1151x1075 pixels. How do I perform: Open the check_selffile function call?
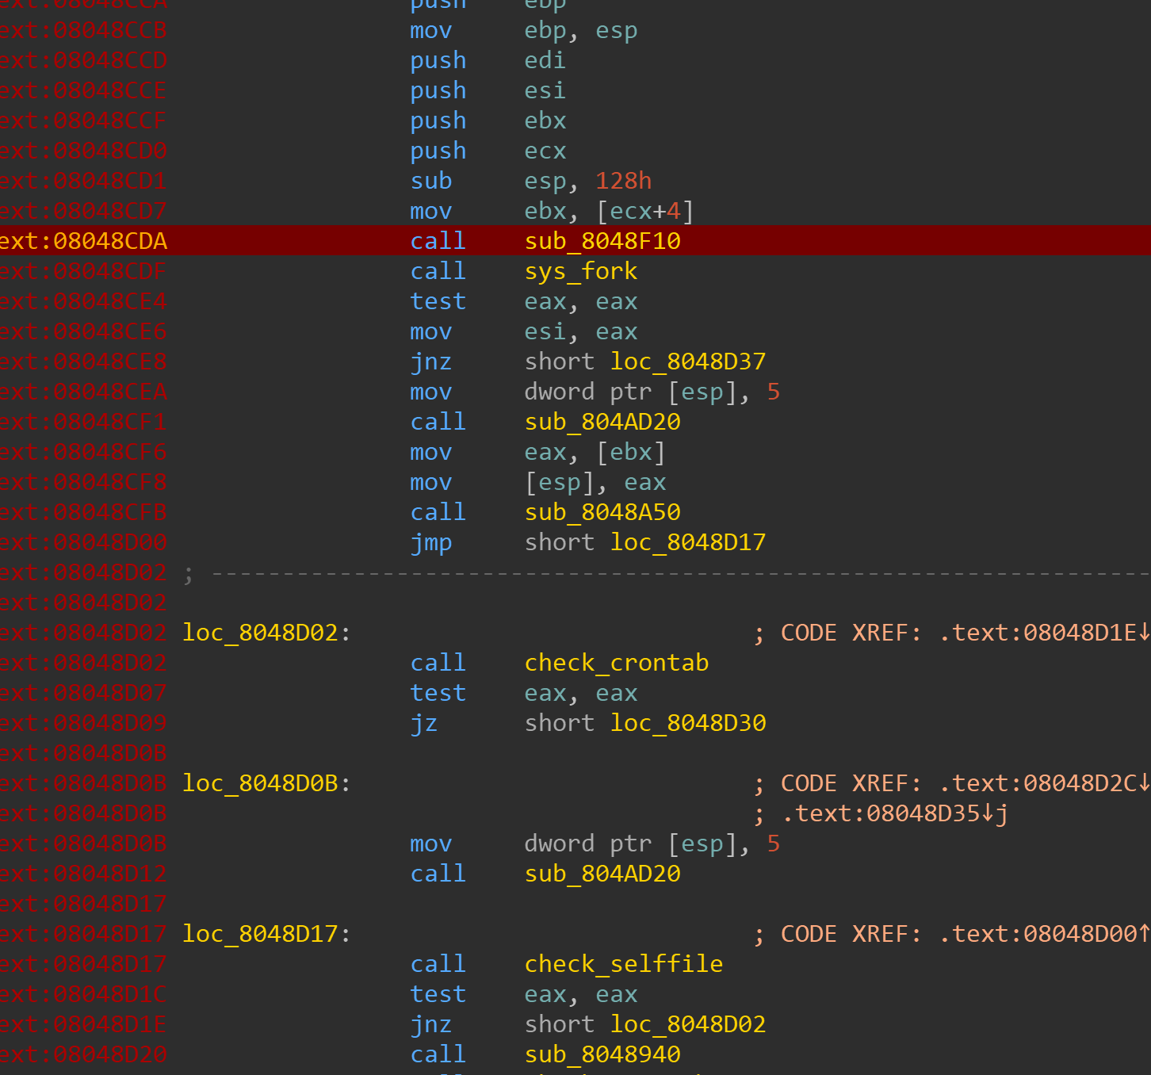pos(624,964)
